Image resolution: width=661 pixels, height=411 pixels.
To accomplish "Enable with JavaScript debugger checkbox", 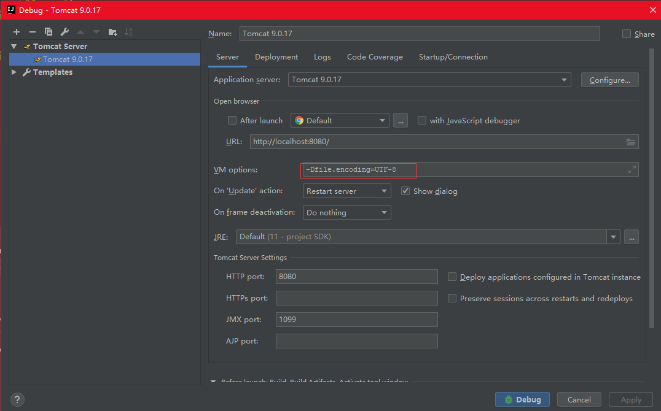I will coord(421,120).
